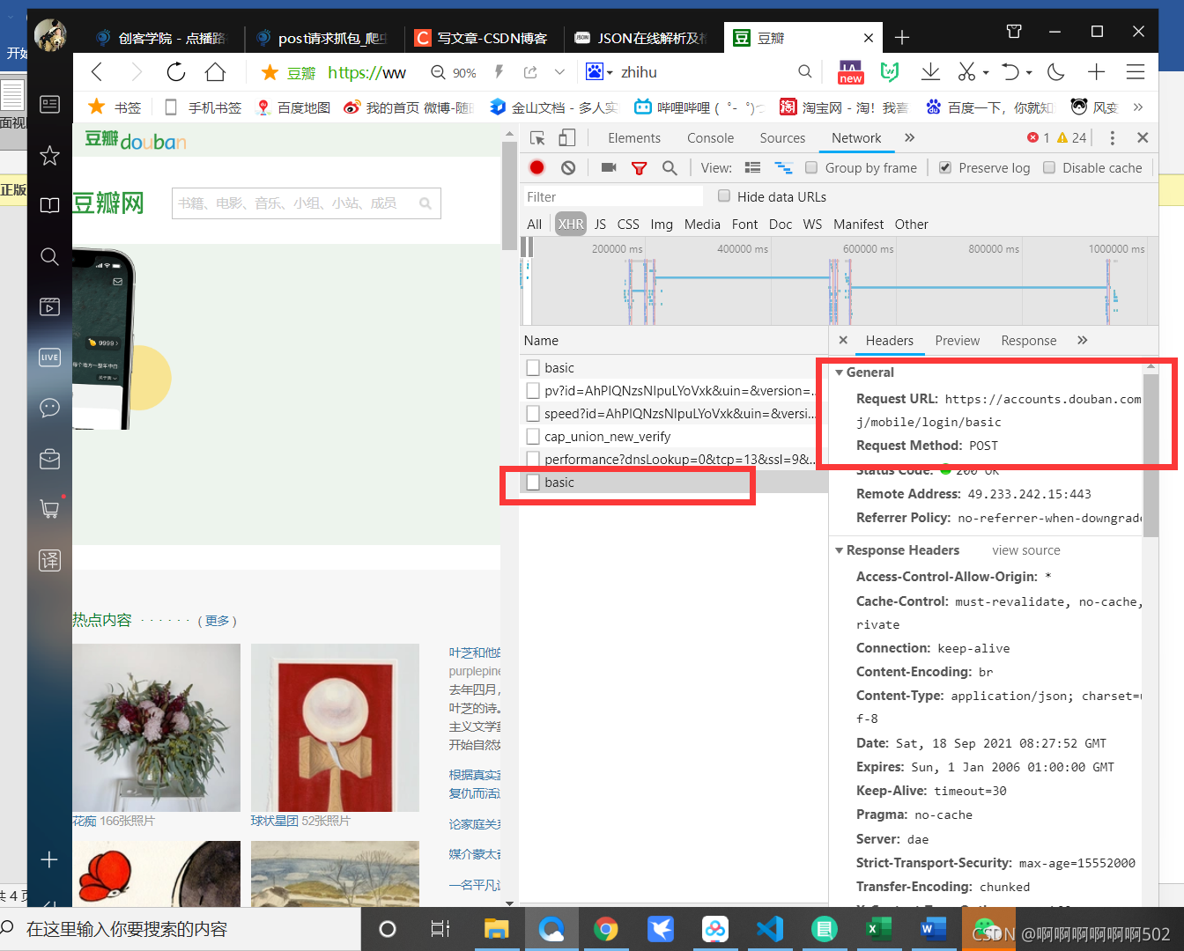Stop recording the network log (red dot)
Viewport: 1184px width, 951px height.
pyautogui.click(x=536, y=167)
